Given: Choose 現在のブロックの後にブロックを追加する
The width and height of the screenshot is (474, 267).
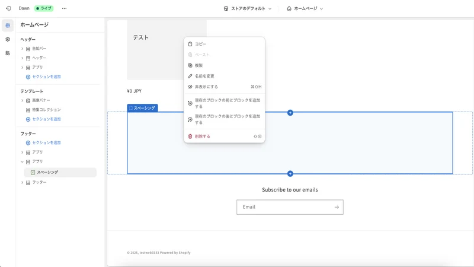Looking at the screenshot, I should pos(225,119).
